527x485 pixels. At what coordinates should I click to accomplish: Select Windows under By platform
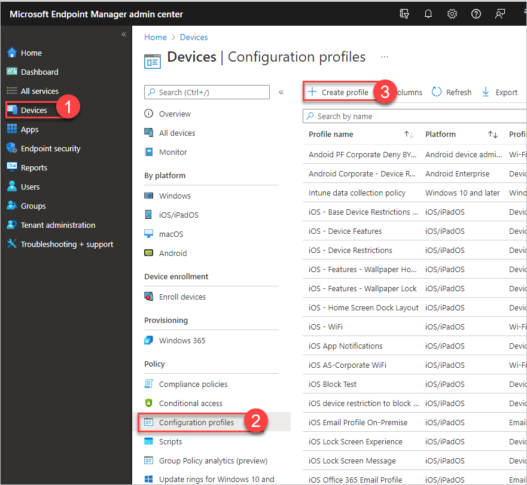click(167, 196)
